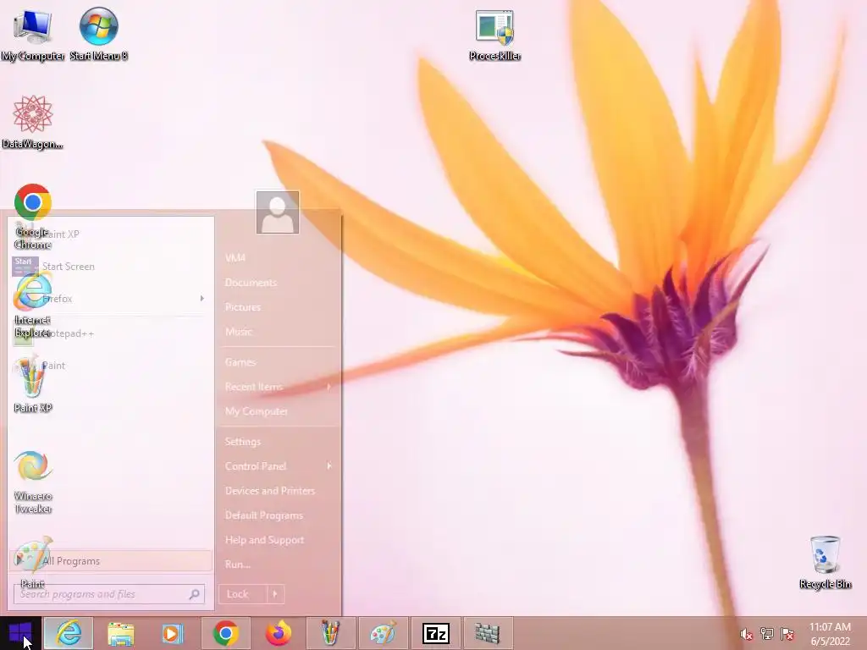
Task: Click Run... in start menu
Action: coord(238,565)
